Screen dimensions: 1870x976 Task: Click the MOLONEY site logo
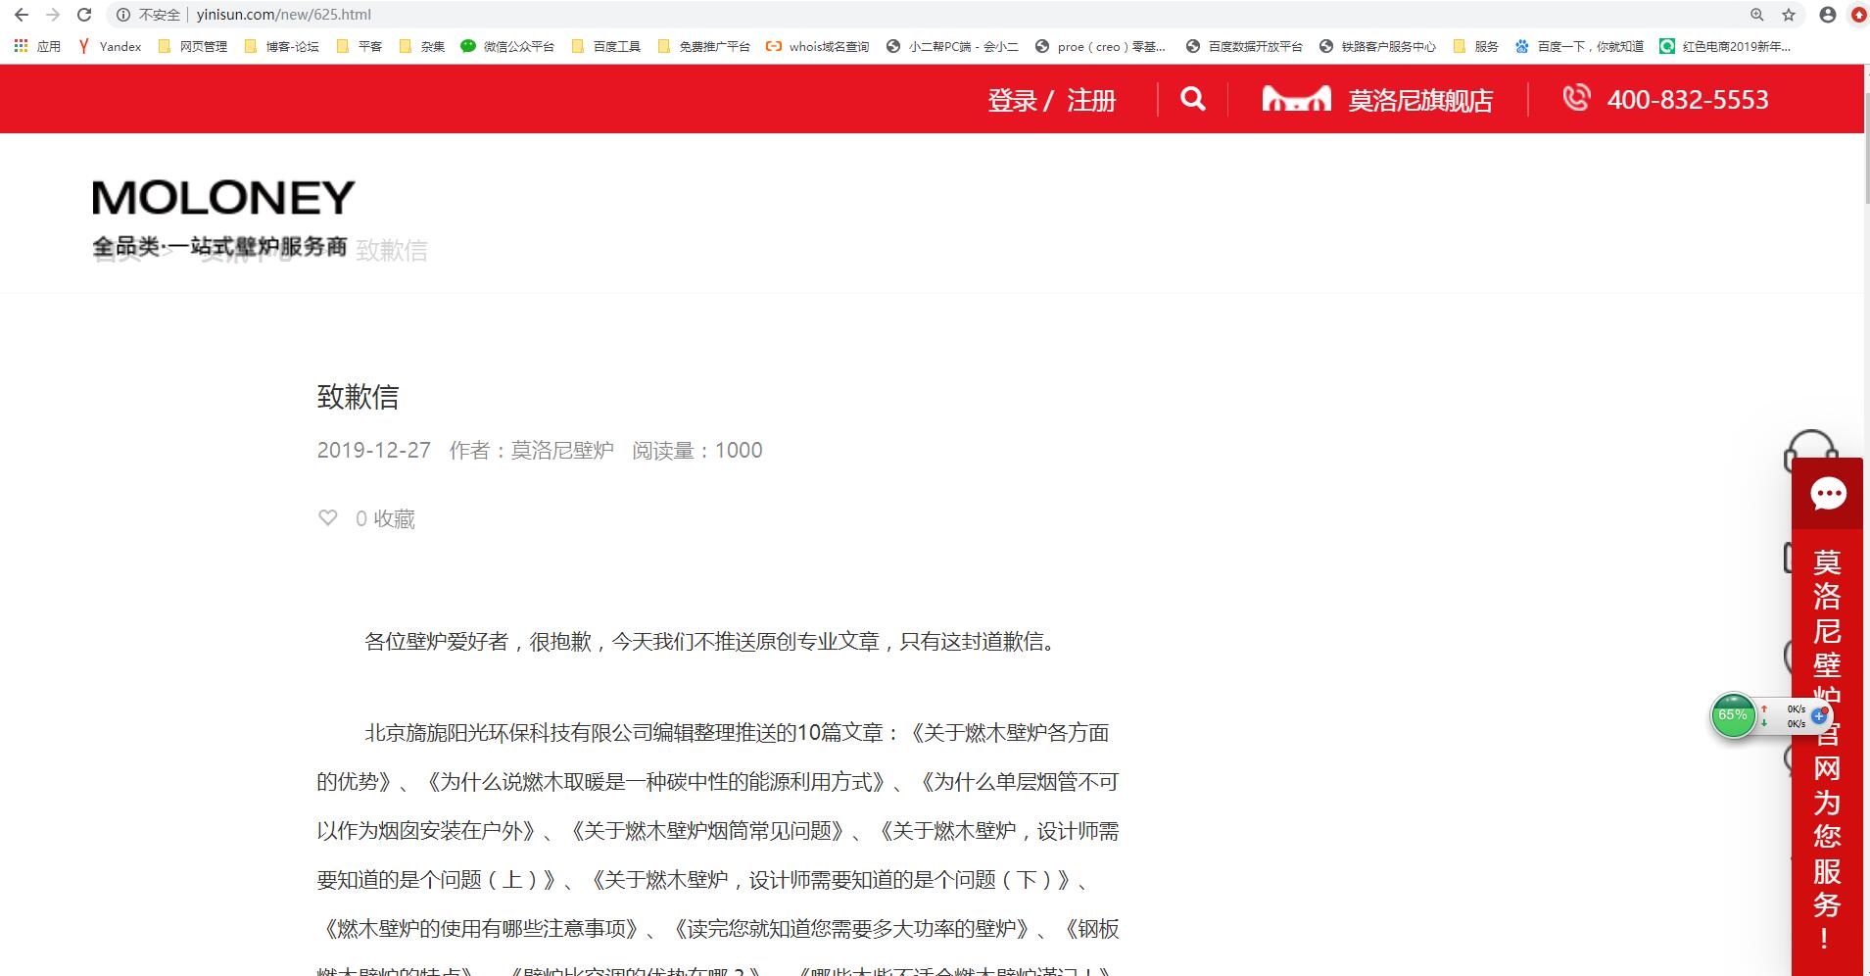222,199
